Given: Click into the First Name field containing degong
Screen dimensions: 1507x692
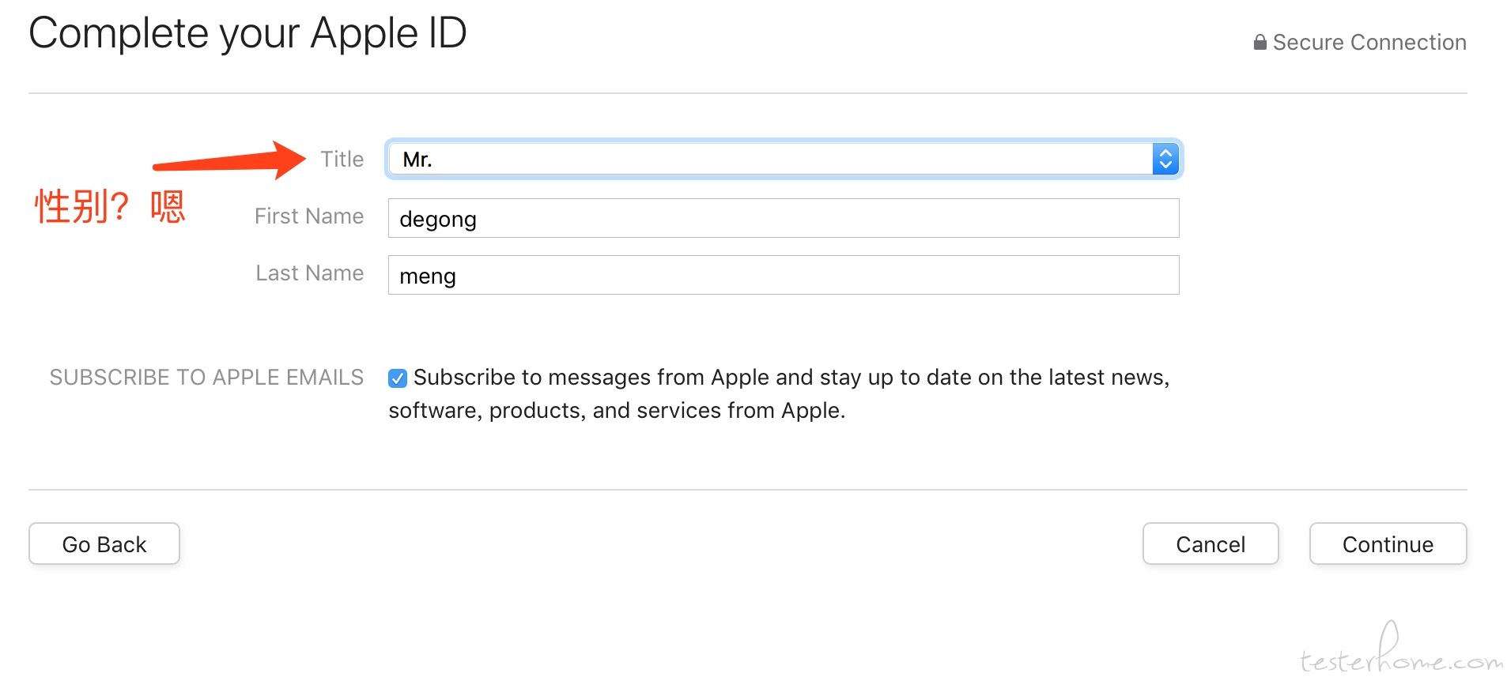Looking at the screenshot, I should point(783,219).
